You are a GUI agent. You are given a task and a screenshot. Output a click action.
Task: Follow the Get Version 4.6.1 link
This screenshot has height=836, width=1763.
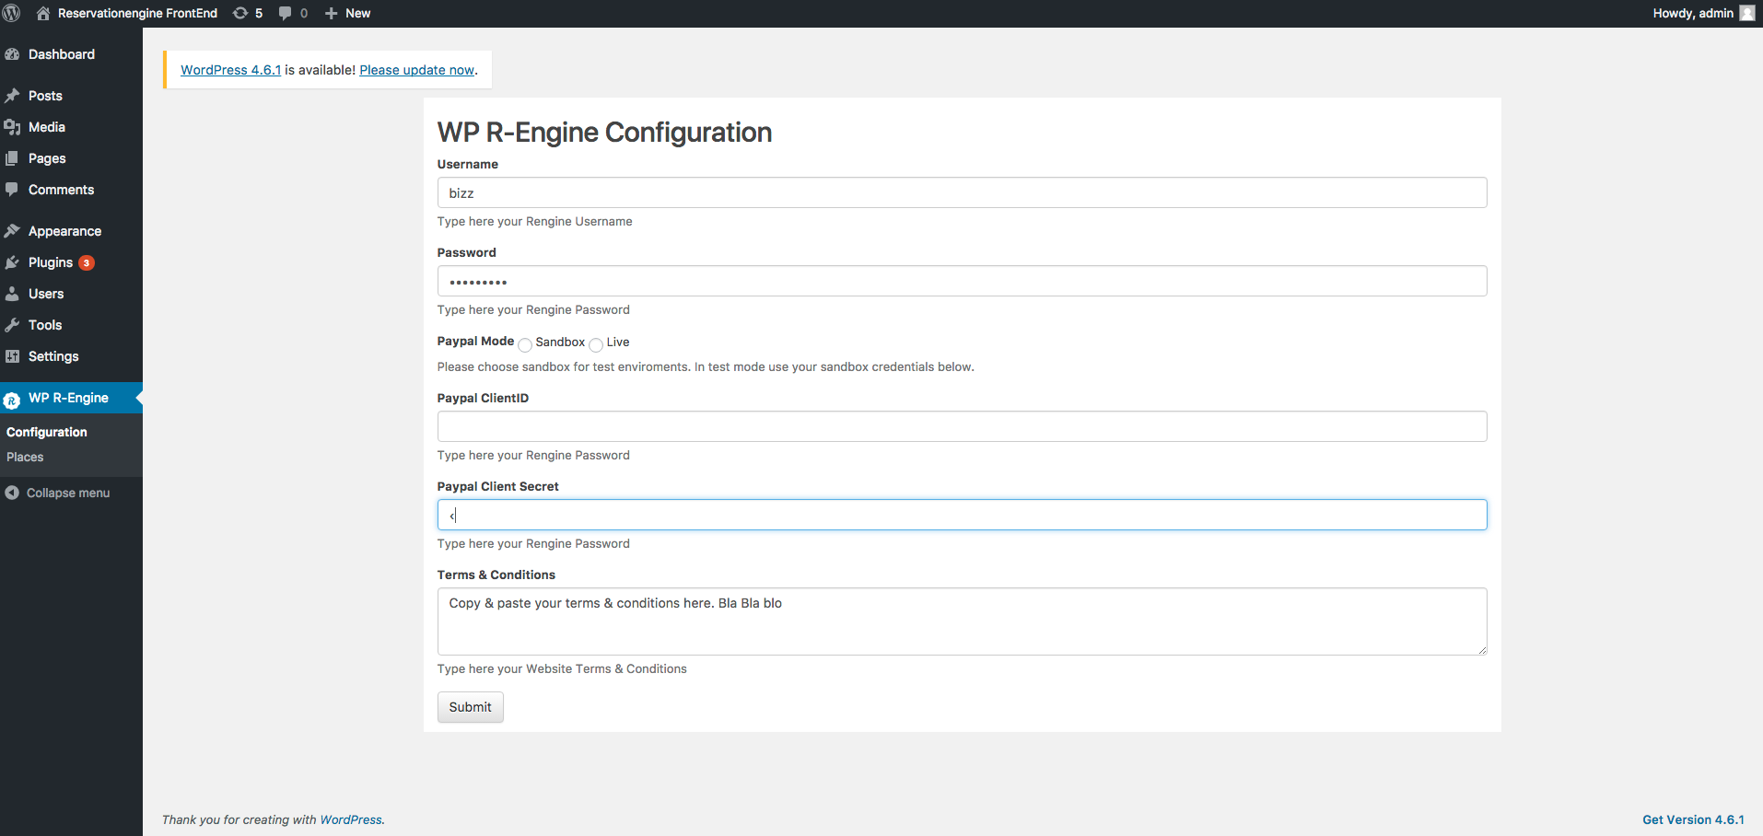click(1693, 819)
